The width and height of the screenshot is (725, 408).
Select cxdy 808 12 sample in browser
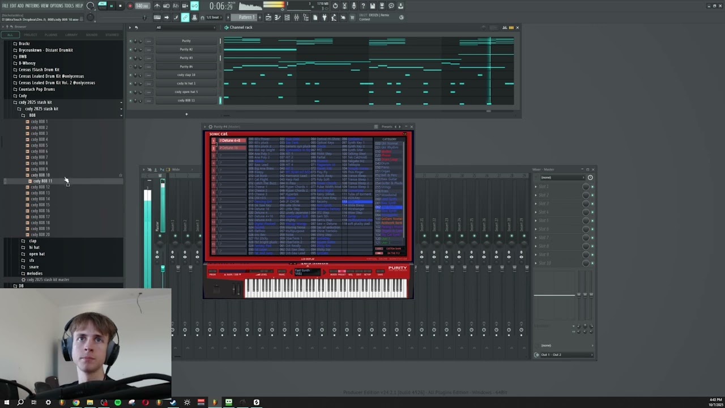click(x=40, y=187)
